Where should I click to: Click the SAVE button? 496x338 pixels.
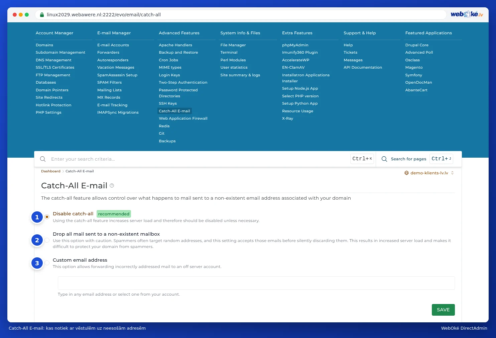(443, 310)
